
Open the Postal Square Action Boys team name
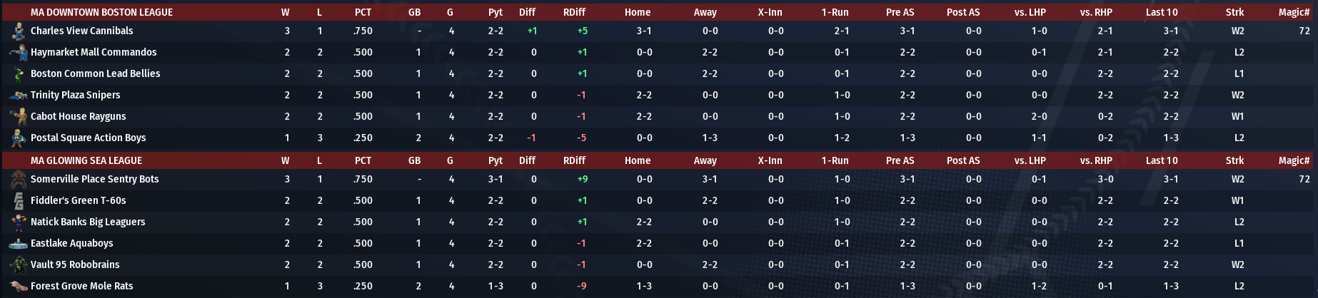pos(88,138)
